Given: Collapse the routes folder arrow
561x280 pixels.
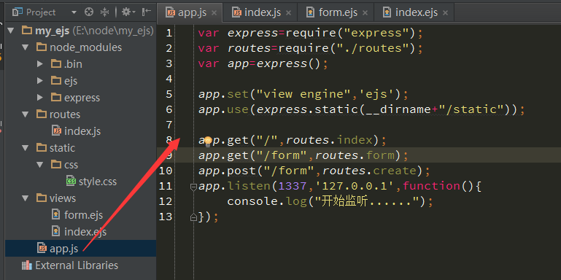Looking at the screenshot, I should coord(26,114).
